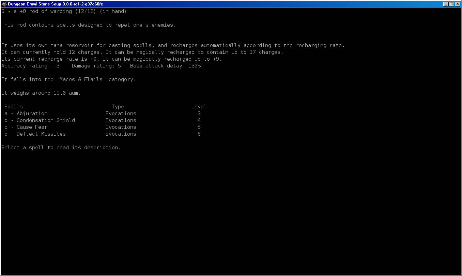Select spell 'c - Cause Fear'

coord(26,127)
